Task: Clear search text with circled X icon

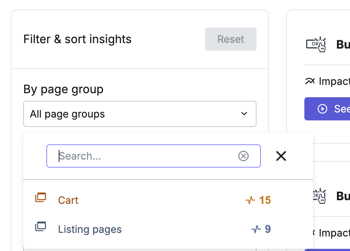Action: [x=243, y=156]
